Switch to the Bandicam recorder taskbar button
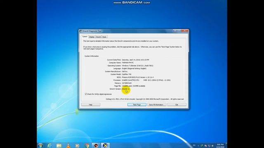 tap(96, 146)
